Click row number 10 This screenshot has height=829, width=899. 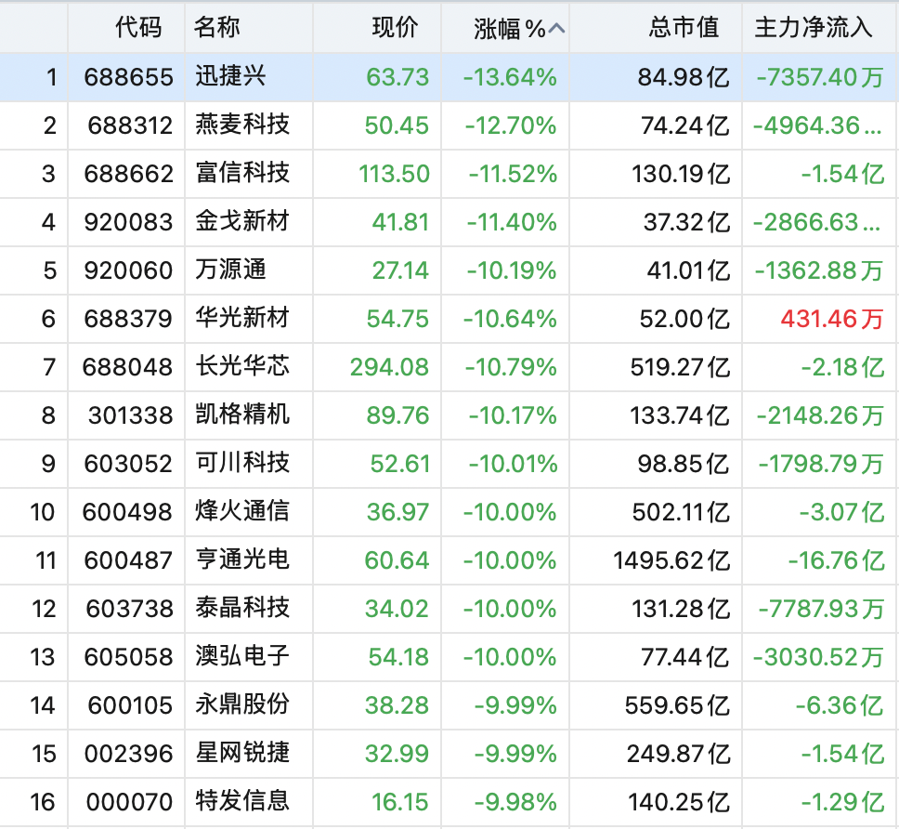click(x=43, y=512)
